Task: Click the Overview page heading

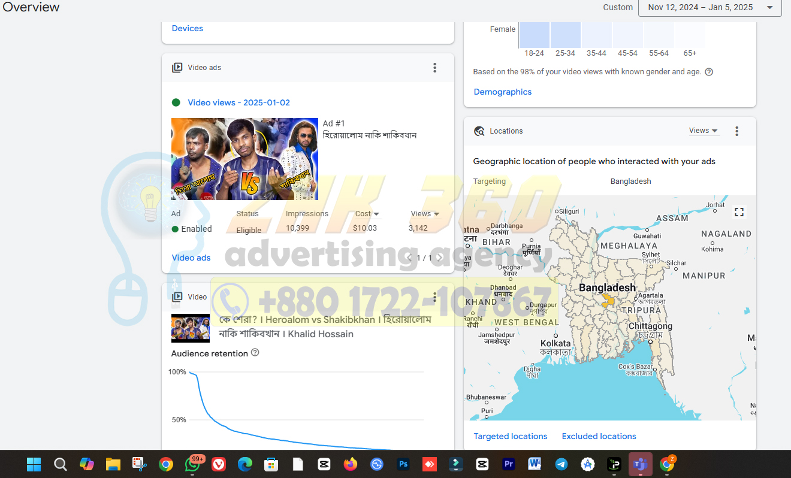Action: pyautogui.click(x=31, y=7)
